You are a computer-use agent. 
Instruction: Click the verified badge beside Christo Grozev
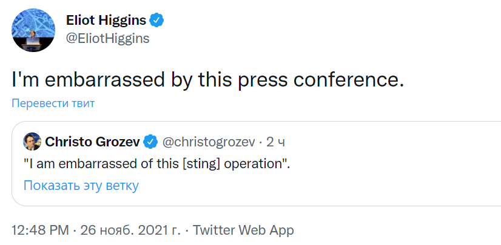click(x=150, y=142)
